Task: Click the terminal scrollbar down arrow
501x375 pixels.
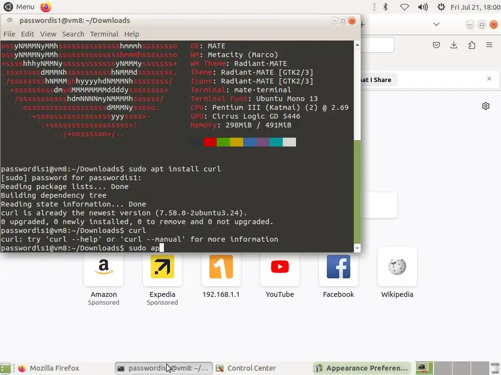Action: [x=357, y=248]
